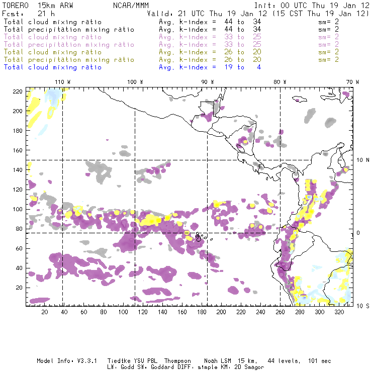Click x-axis tick label "140"

point(162,312)
